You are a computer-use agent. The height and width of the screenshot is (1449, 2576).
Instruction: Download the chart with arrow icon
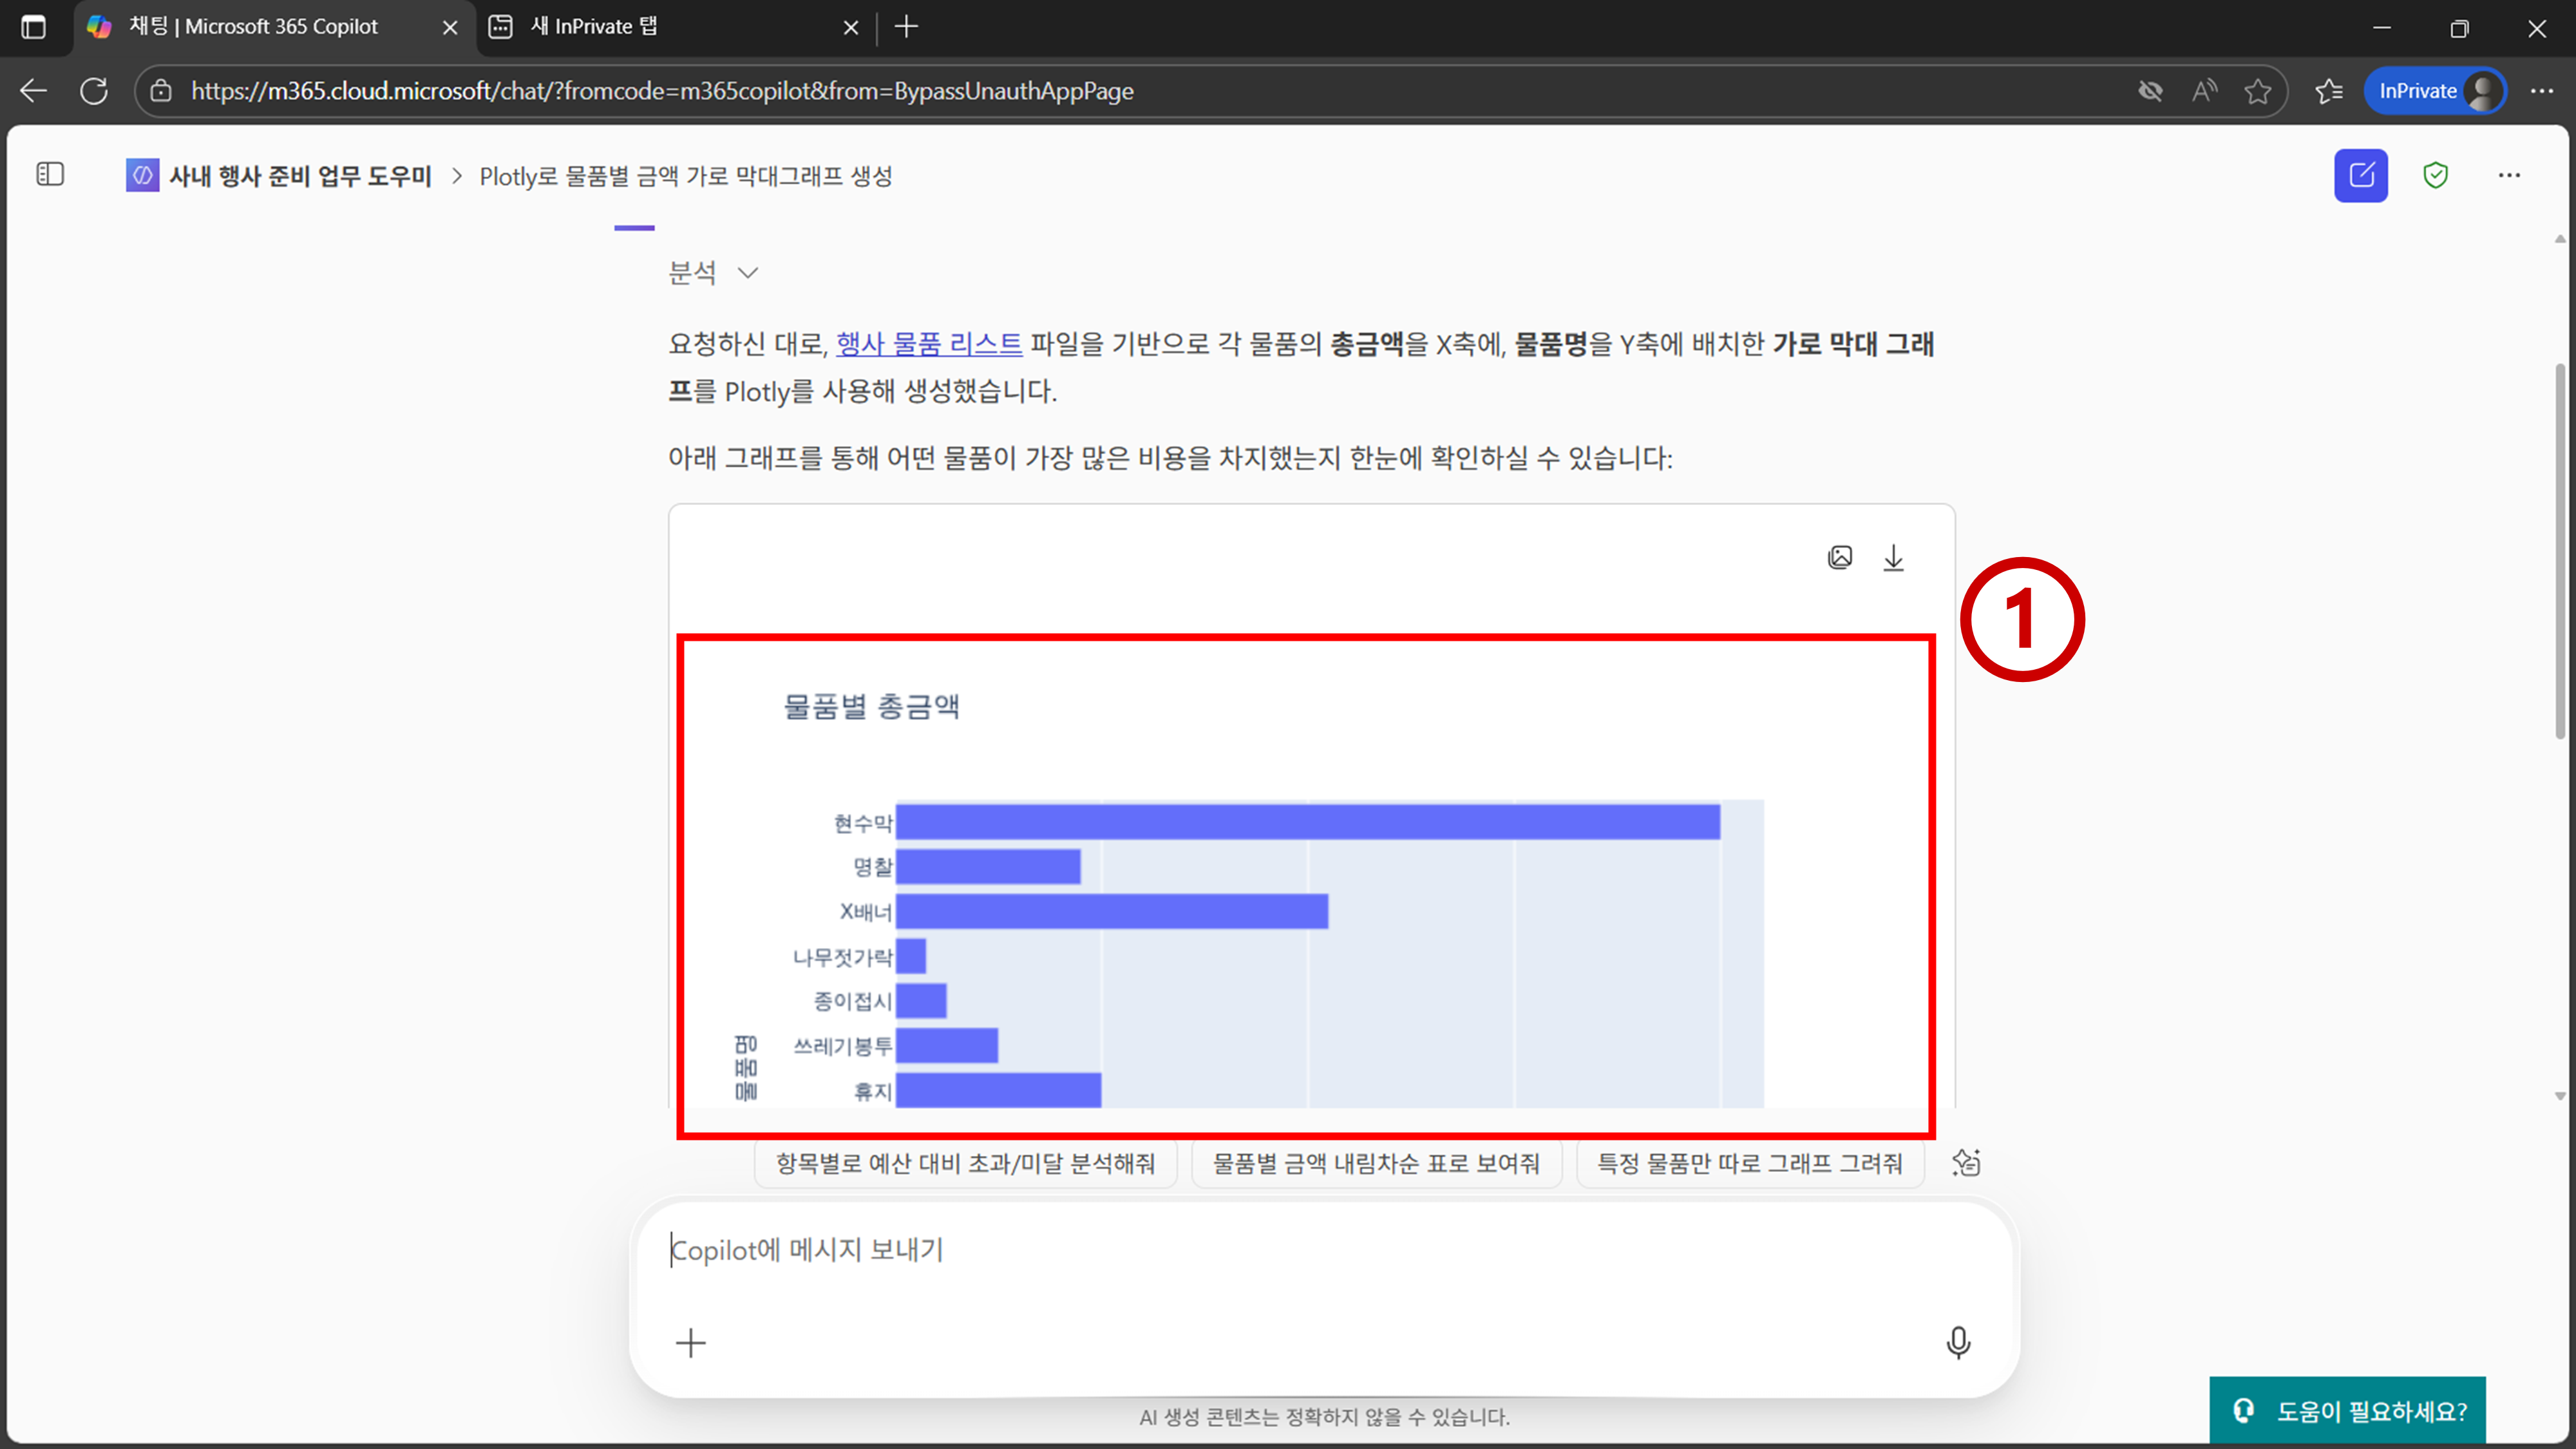[1893, 558]
